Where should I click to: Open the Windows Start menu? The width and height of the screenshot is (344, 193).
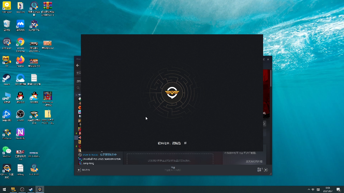click(x=4, y=189)
